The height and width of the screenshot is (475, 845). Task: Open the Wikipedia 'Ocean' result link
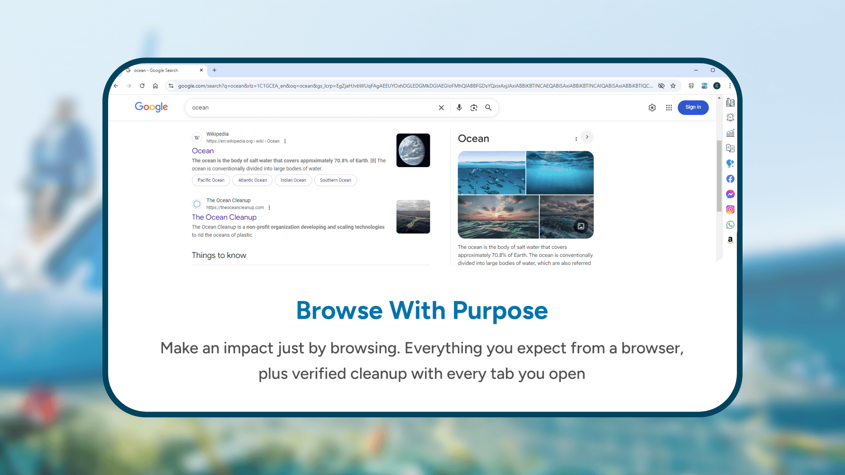pyautogui.click(x=203, y=151)
